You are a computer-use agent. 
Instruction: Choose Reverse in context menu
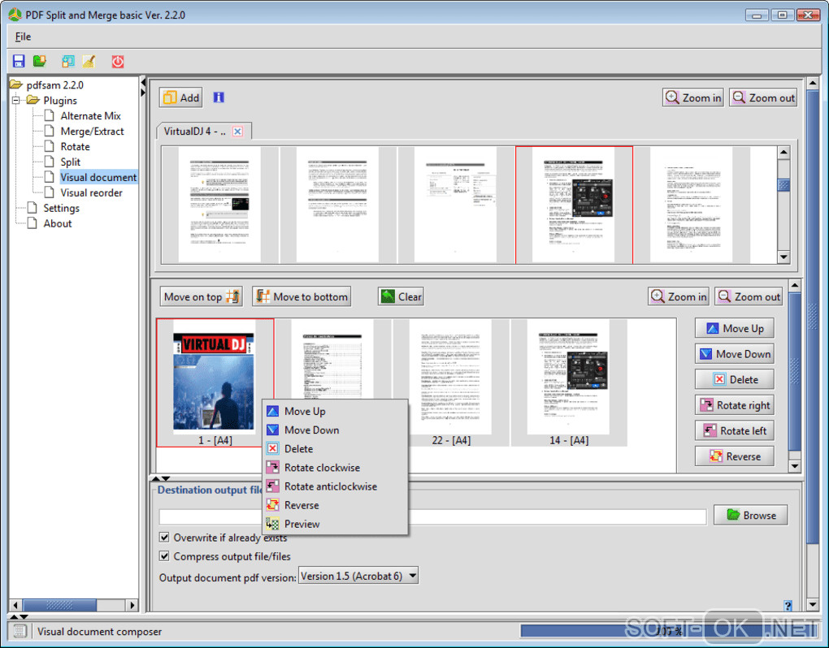pos(335,505)
